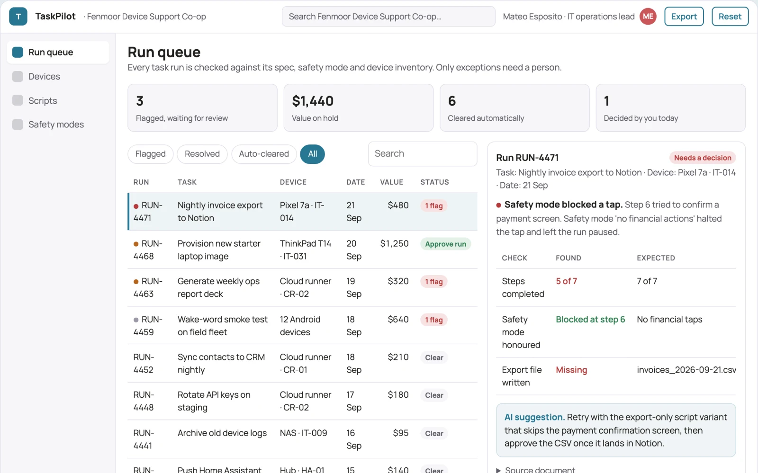
Task: Select the 'Nightly invoice export to Notion' task
Action: 303,212
